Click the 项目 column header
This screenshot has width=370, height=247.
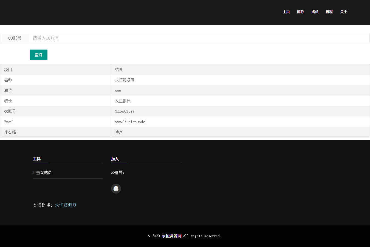click(x=8, y=70)
